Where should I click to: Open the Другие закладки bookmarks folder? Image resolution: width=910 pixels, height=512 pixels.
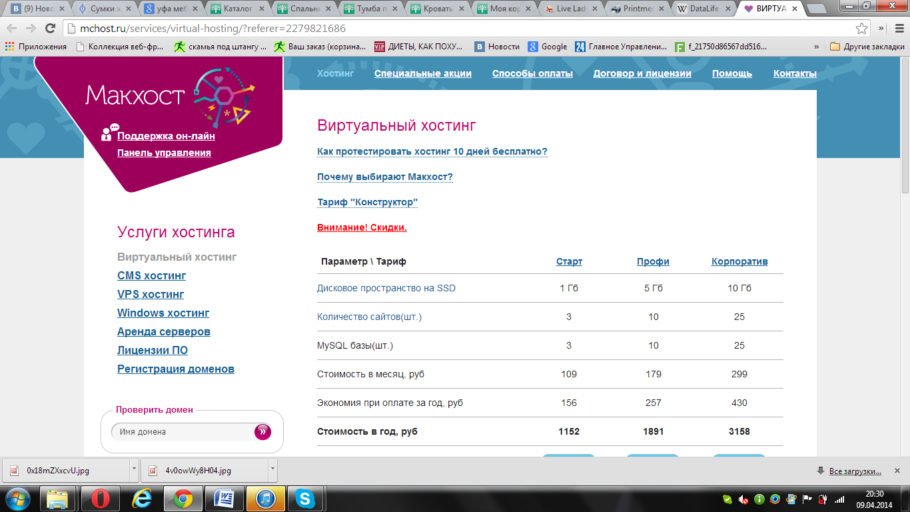[867, 47]
